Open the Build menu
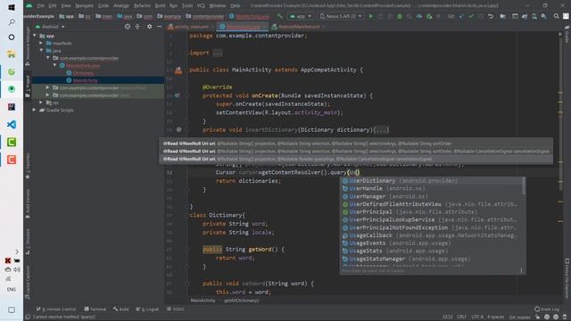571x321 pixels. click(160, 5)
